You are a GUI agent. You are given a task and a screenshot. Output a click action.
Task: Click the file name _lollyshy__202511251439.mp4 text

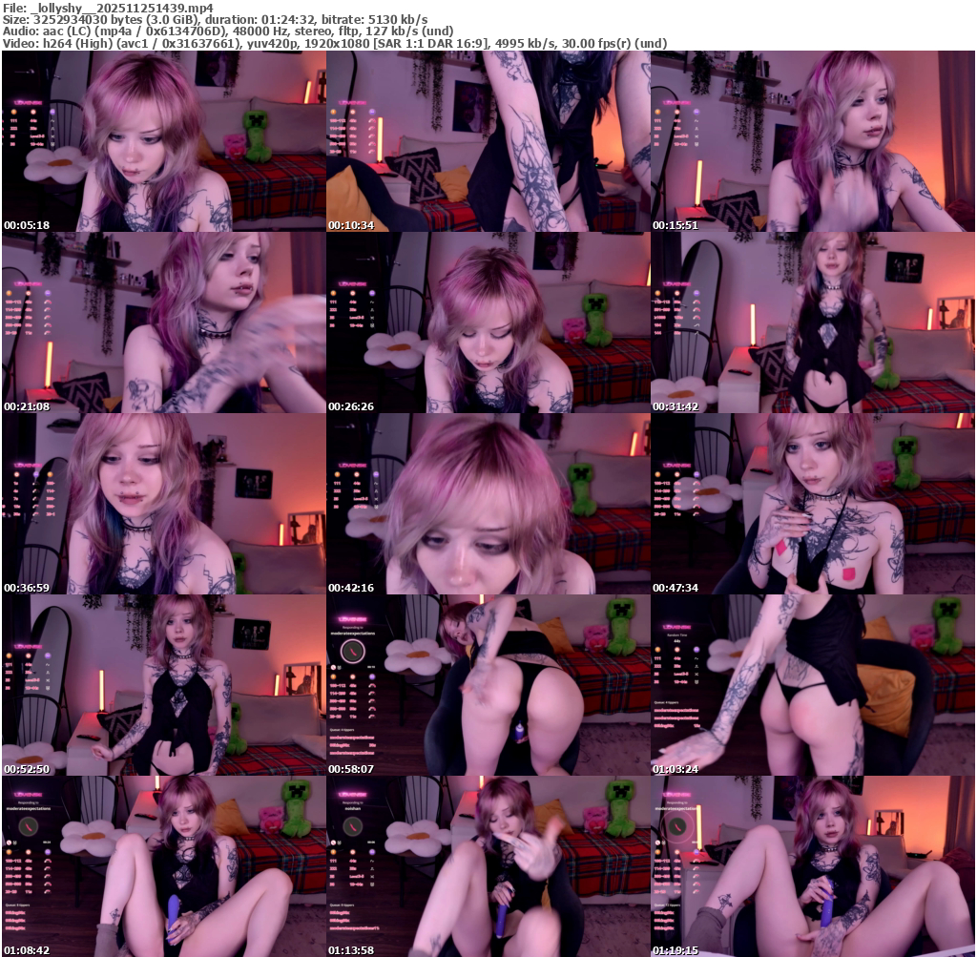pos(121,8)
